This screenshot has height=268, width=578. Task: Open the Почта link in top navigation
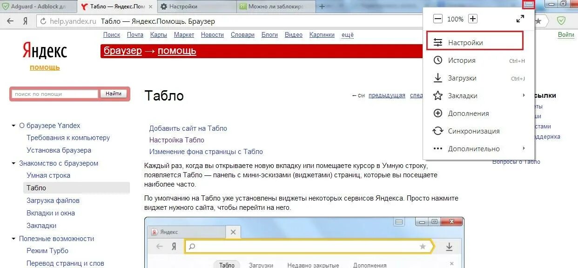click(135, 35)
